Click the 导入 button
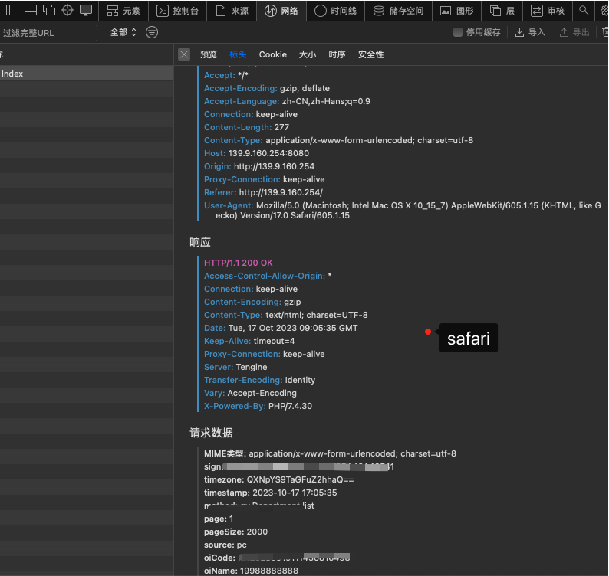 tap(530, 32)
